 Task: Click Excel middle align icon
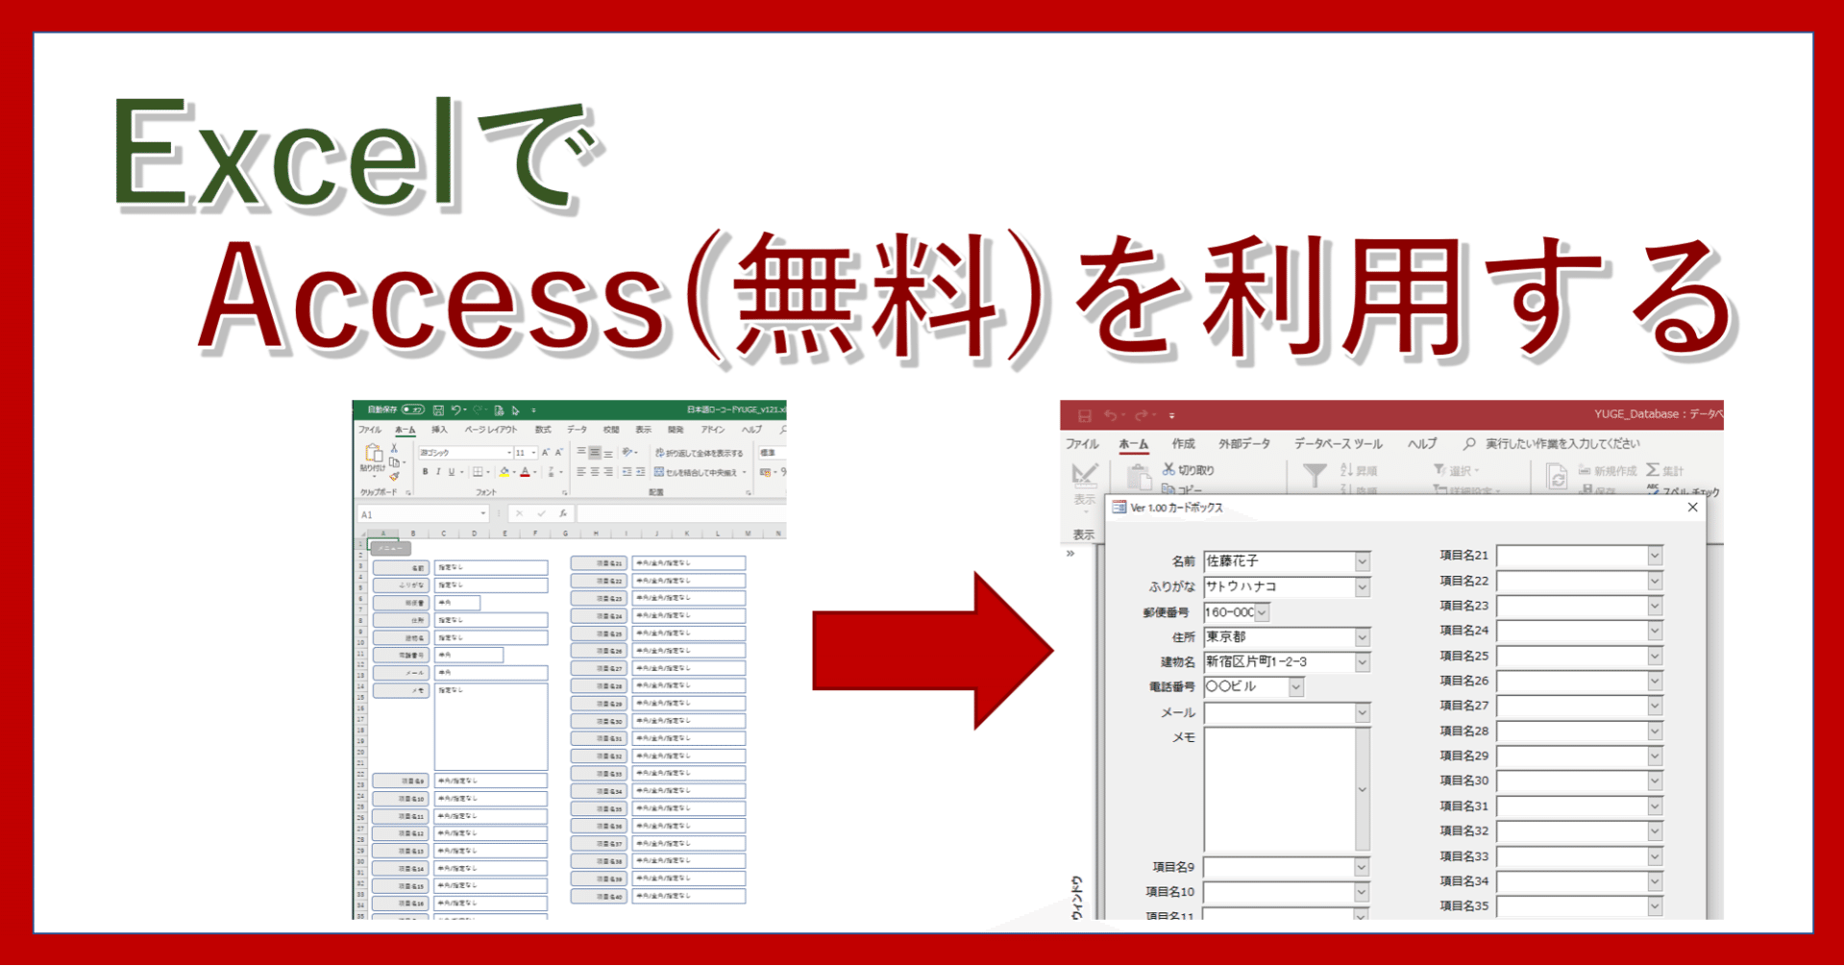tap(595, 453)
